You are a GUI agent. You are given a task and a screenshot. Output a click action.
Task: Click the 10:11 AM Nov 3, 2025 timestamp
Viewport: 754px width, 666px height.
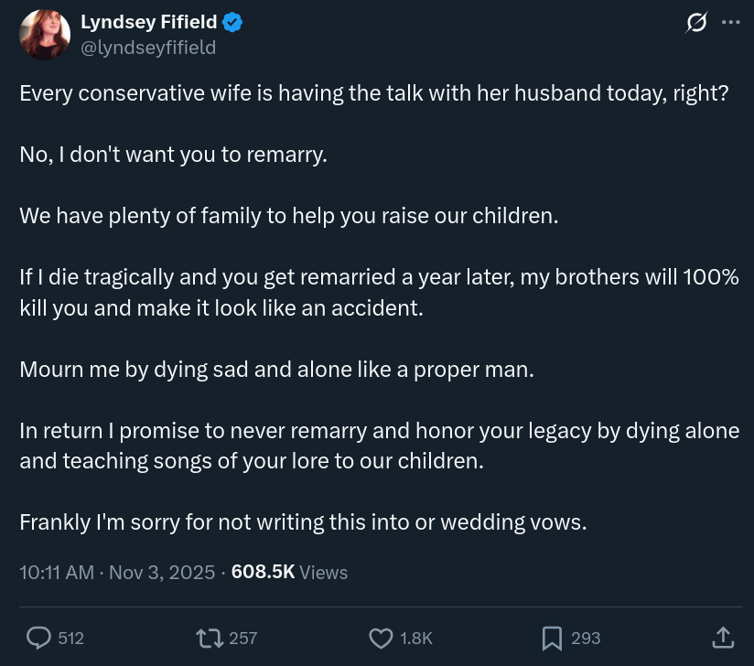click(x=117, y=573)
